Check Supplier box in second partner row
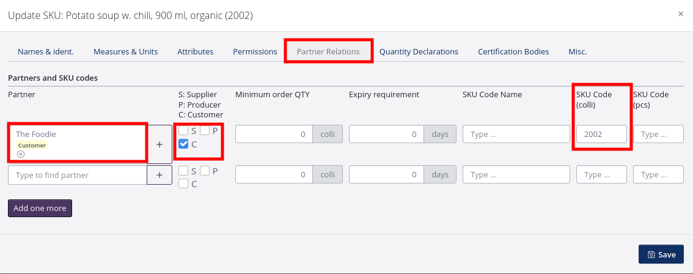 point(183,171)
